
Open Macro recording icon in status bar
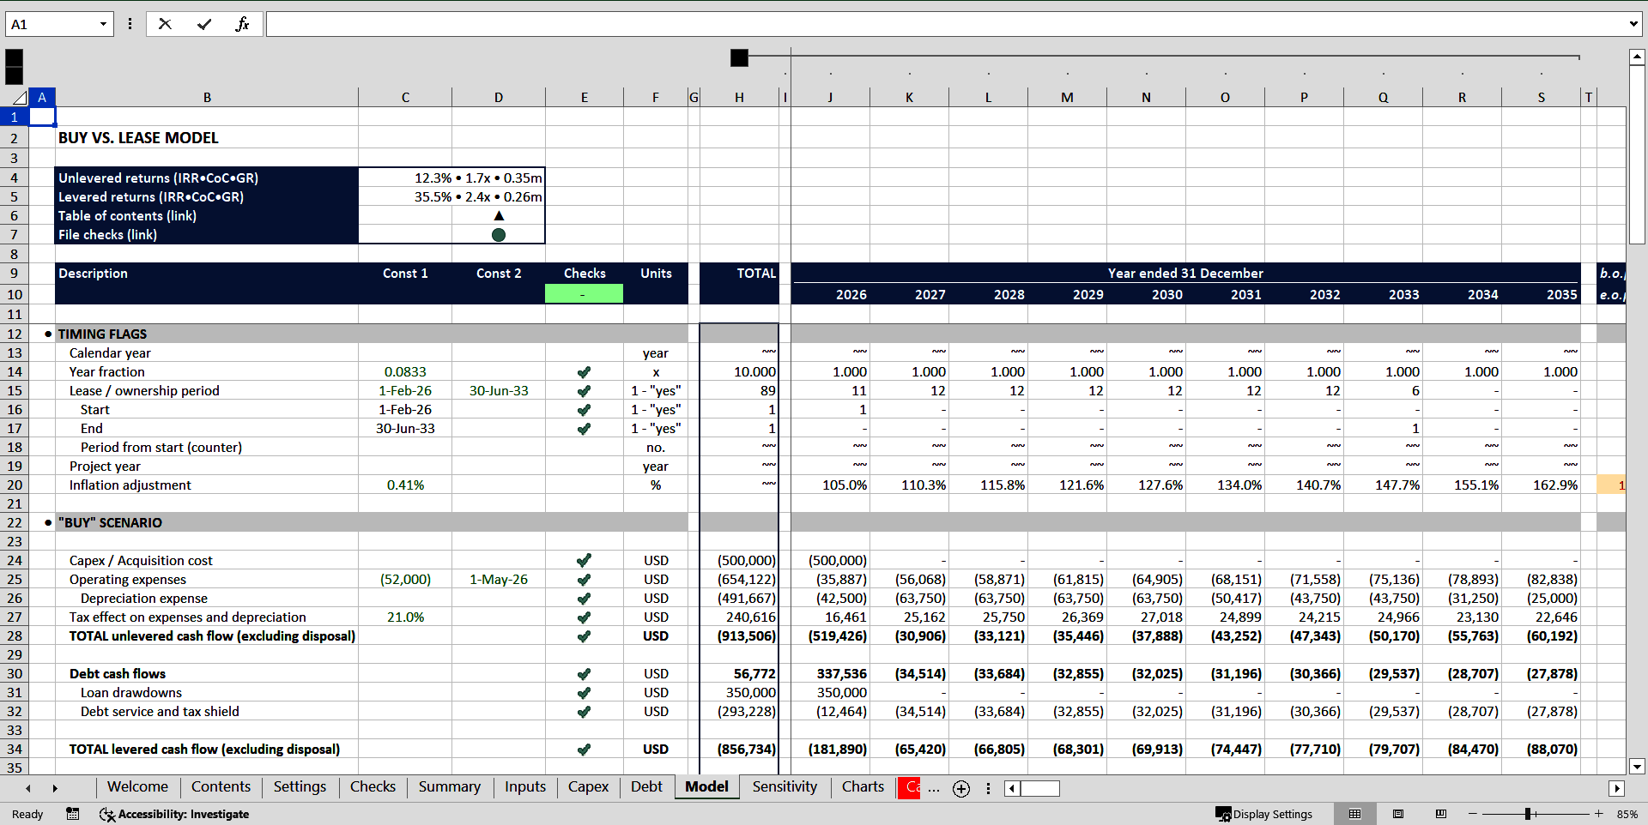coord(73,814)
